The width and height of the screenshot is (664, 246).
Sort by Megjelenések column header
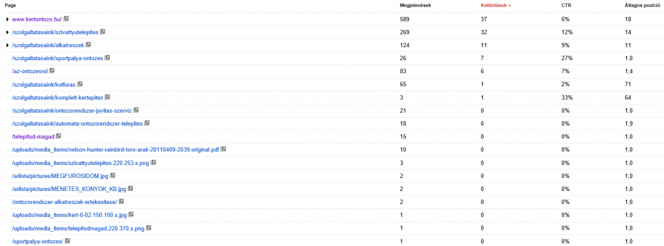(416, 5)
